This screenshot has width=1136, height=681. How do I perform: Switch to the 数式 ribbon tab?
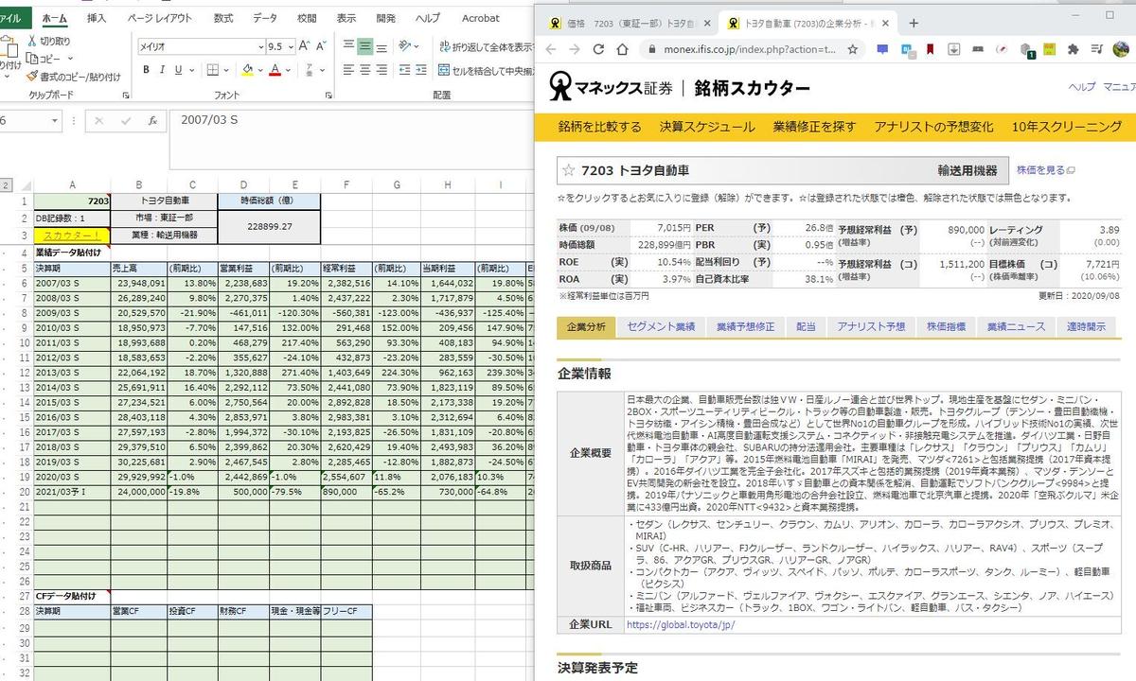tap(223, 18)
